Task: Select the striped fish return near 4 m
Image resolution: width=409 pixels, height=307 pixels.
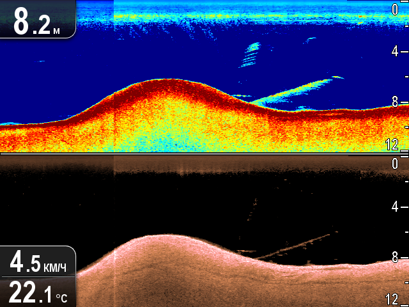Action: (251, 55)
